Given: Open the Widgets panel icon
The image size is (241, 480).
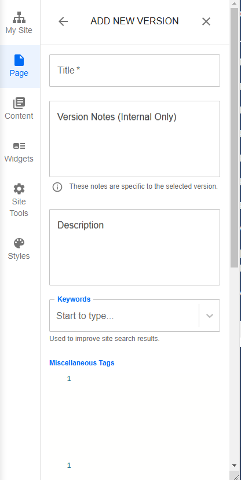Looking at the screenshot, I should [x=19, y=146].
